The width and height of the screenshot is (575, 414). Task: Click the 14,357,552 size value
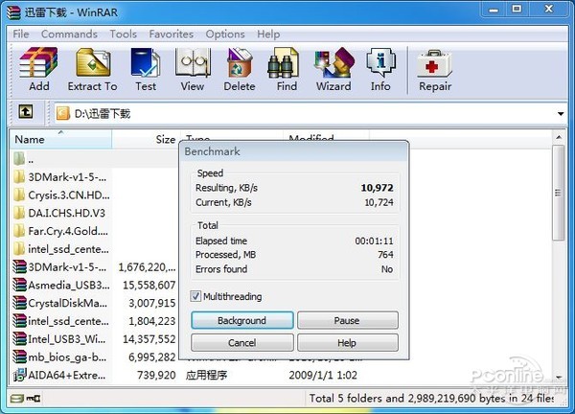click(149, 339)
